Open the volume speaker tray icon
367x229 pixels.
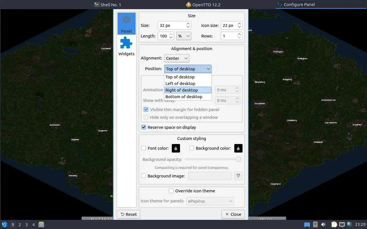tap(323, 224)
